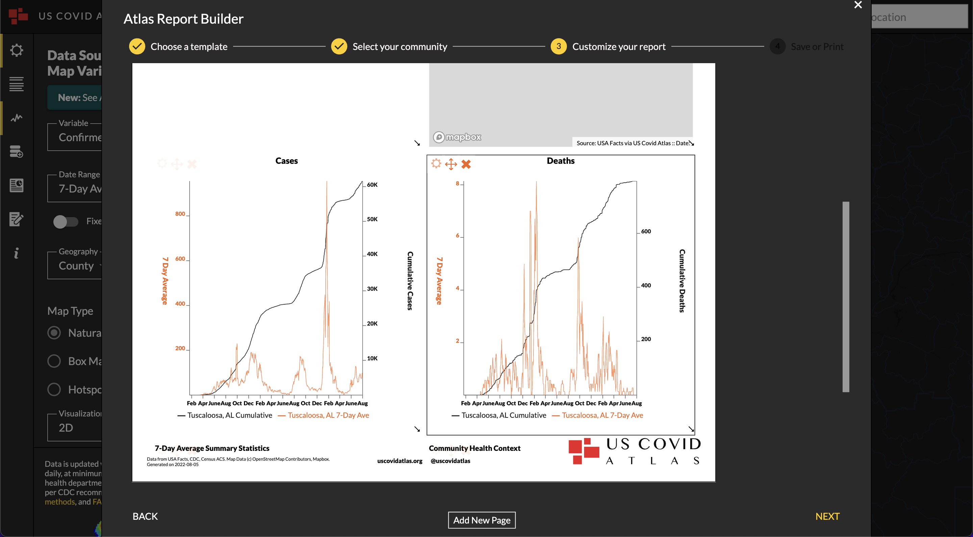Toggle the Fixed scale switch
The width and height of the screenshot is (973, 537).
[x=65, y=221]
